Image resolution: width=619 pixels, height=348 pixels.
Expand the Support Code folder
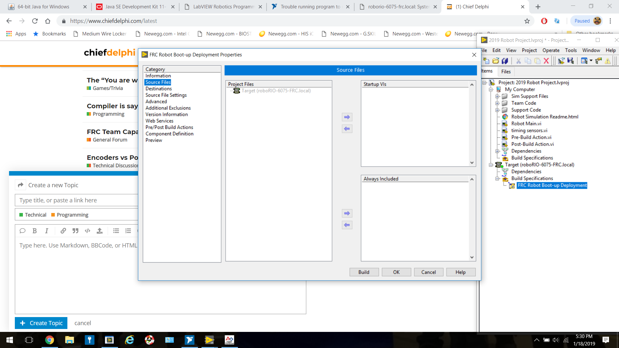pos(497,110)
